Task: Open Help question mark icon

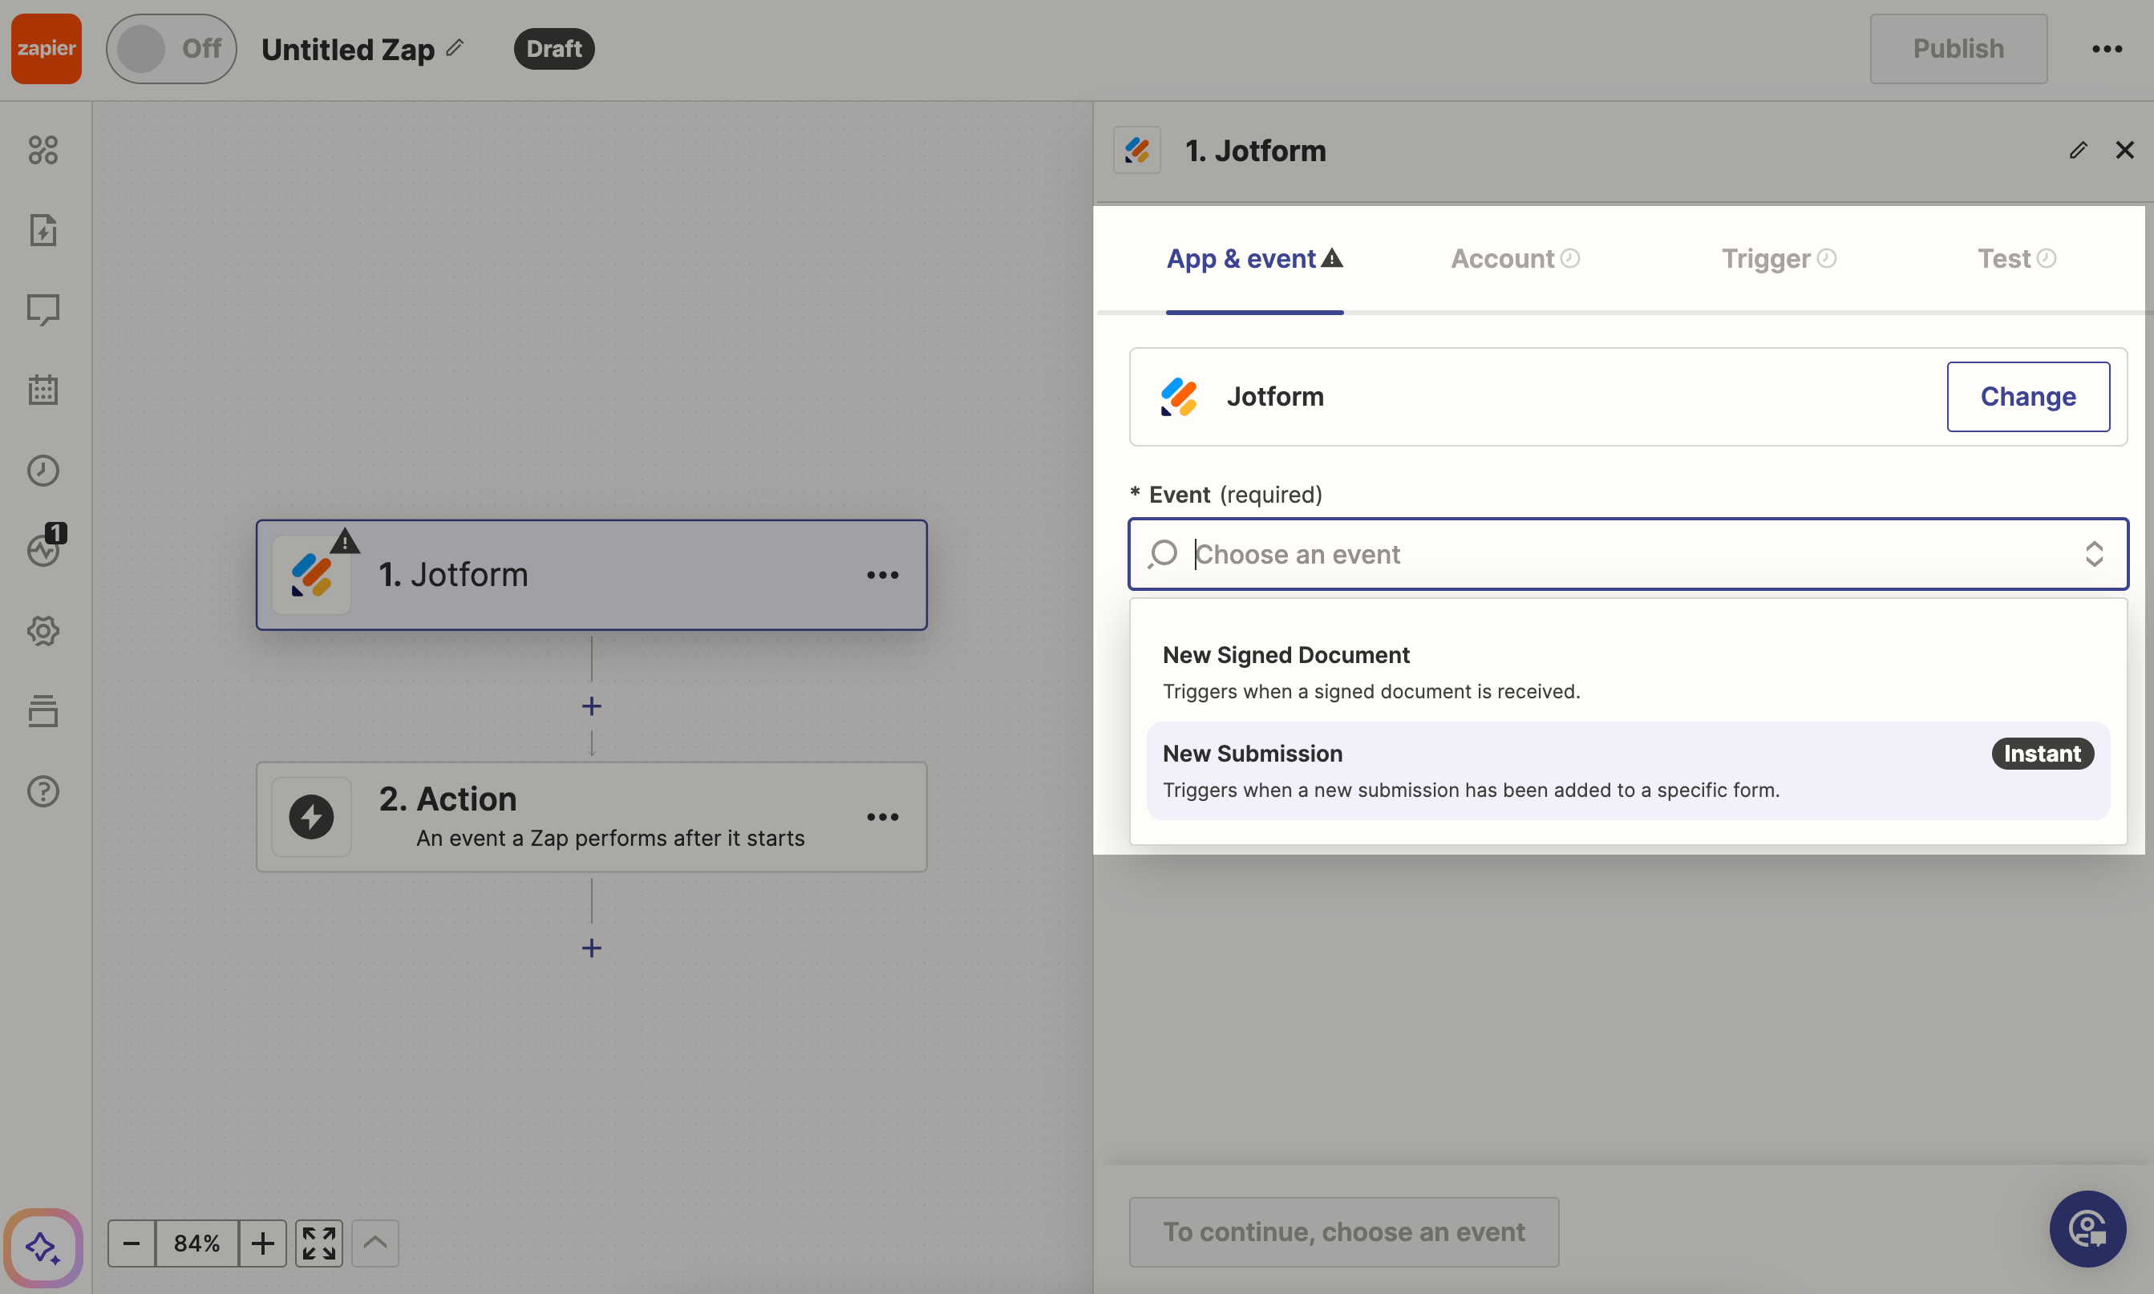Action: point(43,791)
